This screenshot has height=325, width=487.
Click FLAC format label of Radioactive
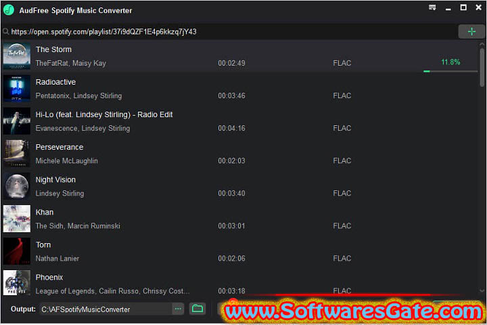coord(342,95)
